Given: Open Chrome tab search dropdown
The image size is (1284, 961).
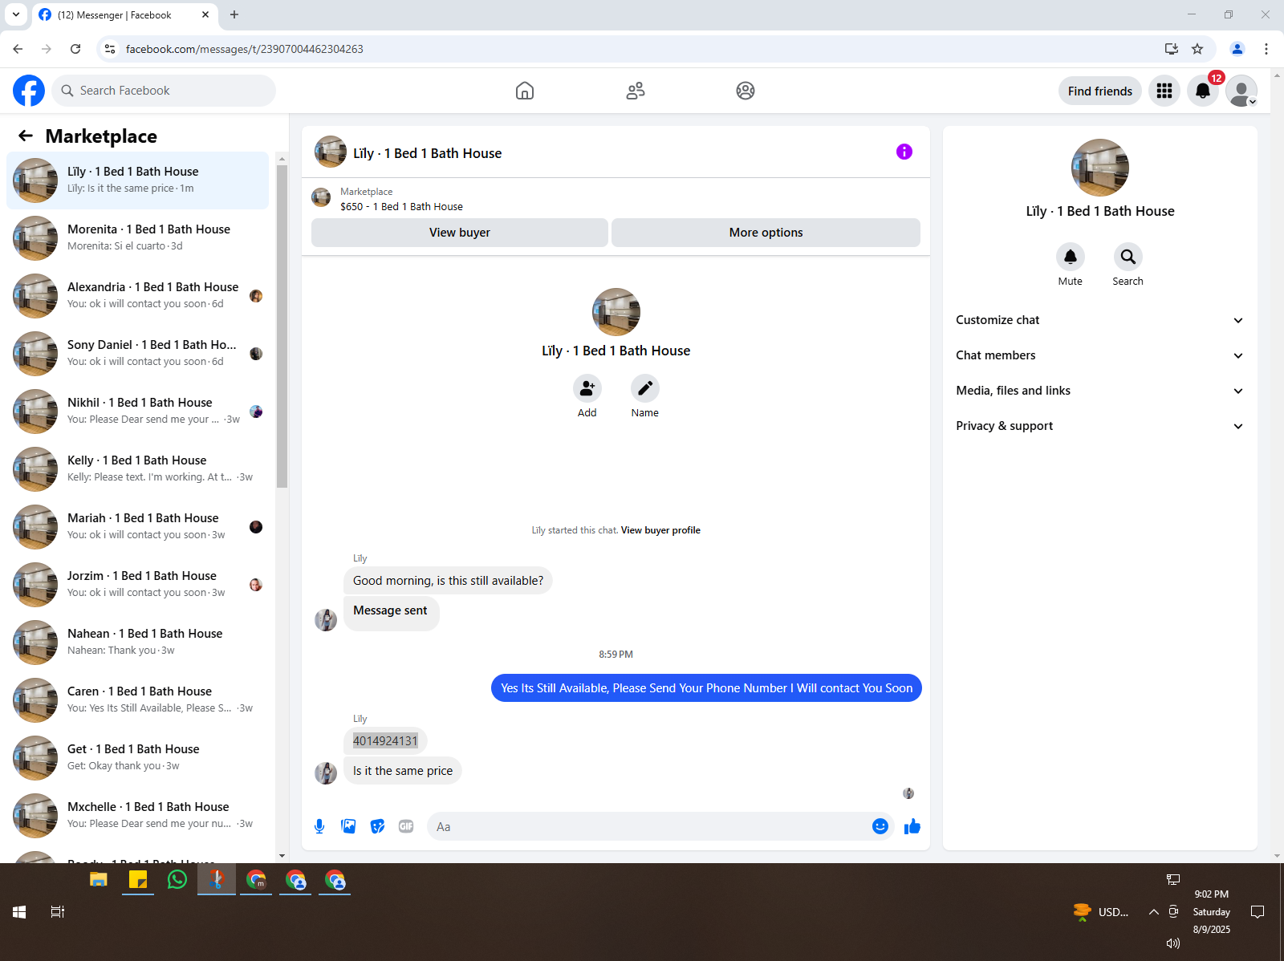Looking at the screenshot, I should coord(15,14).
